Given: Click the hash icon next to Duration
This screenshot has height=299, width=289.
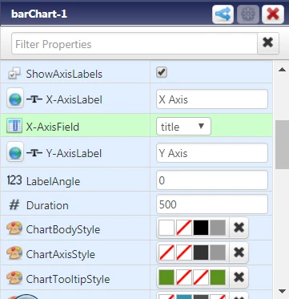Looking at the screenshot, I should (14, 205).
